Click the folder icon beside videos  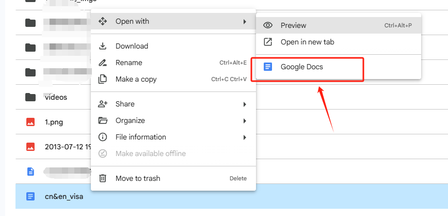pos(30,97)
